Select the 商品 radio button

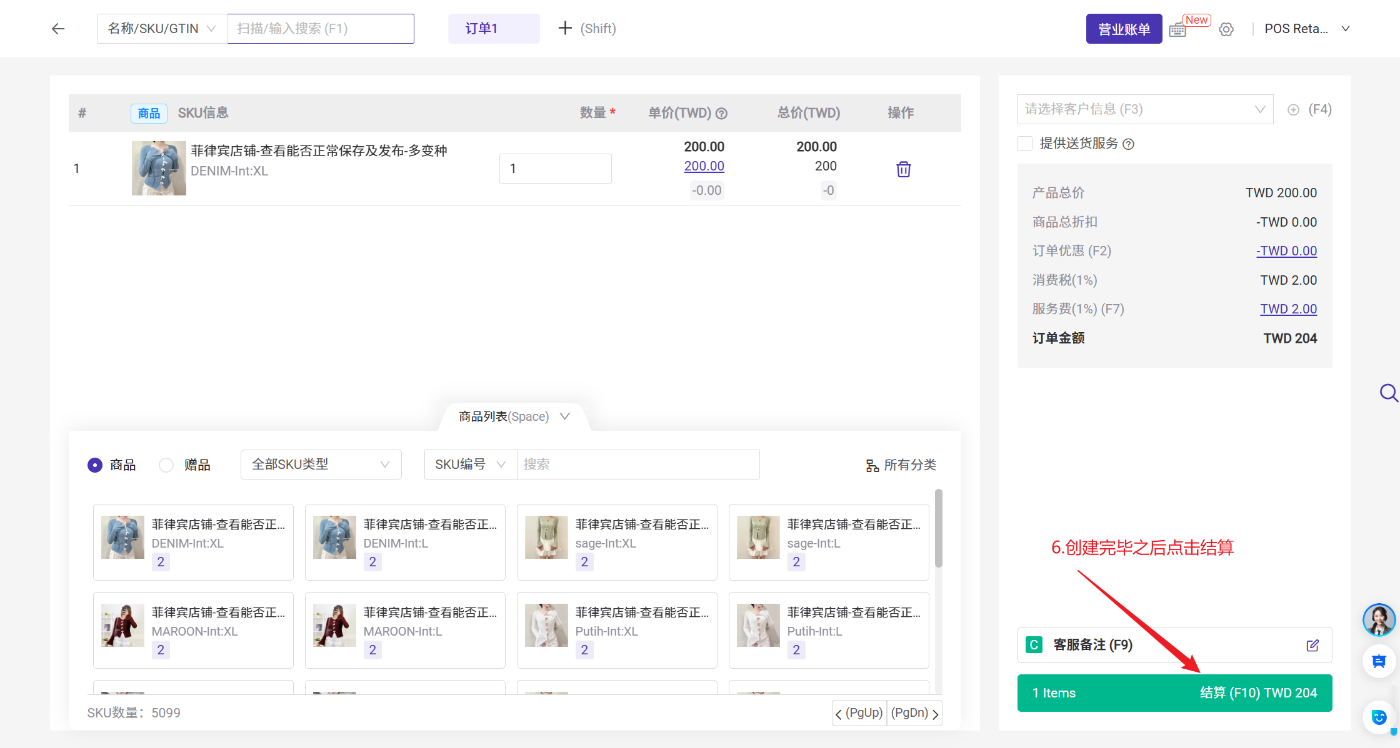tap(95, 465)
